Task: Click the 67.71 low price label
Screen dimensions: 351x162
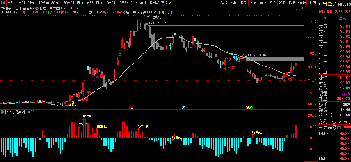Action: coord(59,105)
